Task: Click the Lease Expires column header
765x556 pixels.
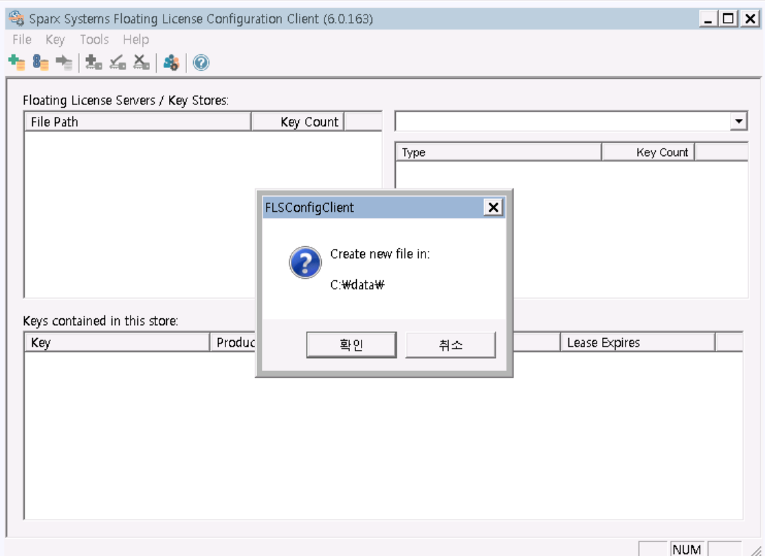Action: 638,342
